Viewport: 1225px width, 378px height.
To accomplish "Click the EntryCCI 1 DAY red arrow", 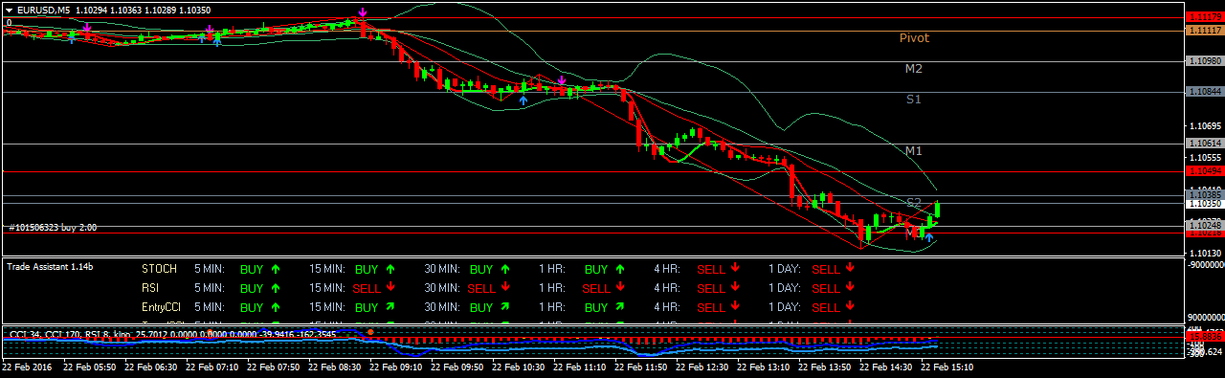I will point(850,306).
